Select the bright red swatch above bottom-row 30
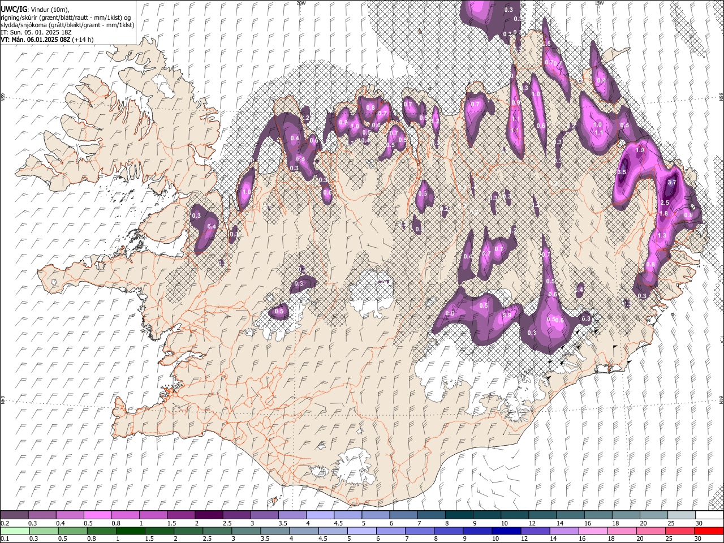Screen dimensions: 724x543 tap(709, 531)
